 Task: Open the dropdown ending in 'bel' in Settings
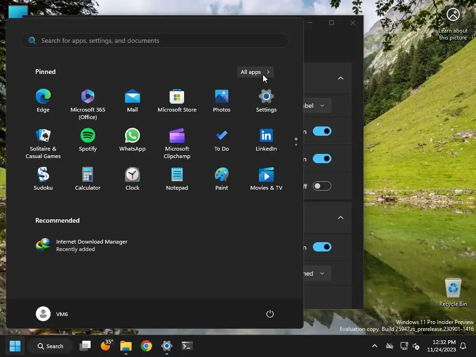point(317,106)
